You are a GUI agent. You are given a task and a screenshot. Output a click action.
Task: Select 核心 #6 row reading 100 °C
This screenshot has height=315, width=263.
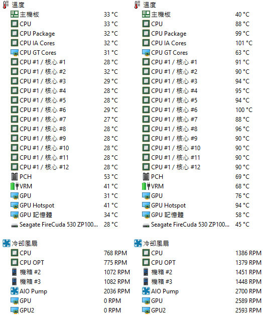197,110
